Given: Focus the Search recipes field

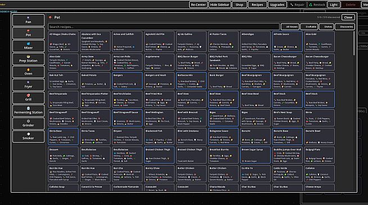Looking at the screenshot, I should point(164,27).
